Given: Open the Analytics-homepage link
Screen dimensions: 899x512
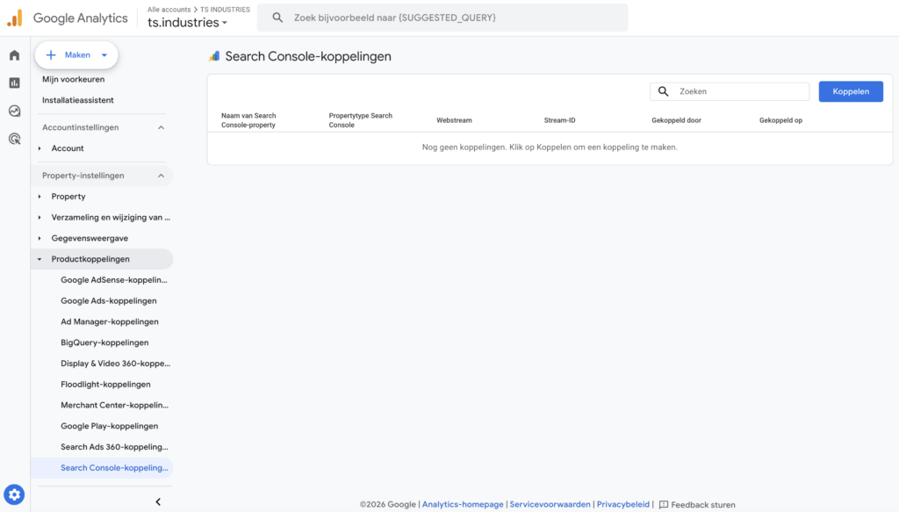Looking at the screenshot, I should (x=463, y=505).
